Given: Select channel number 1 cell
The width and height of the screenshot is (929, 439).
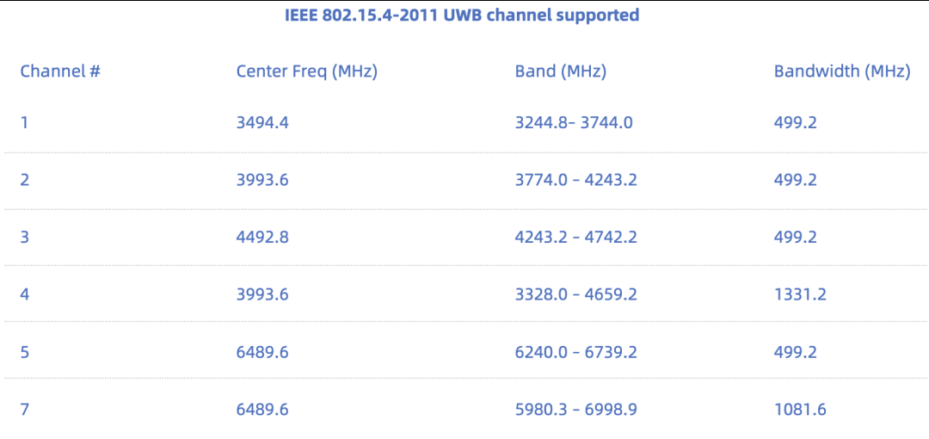Looking at the screenshot, I should 24,122.
